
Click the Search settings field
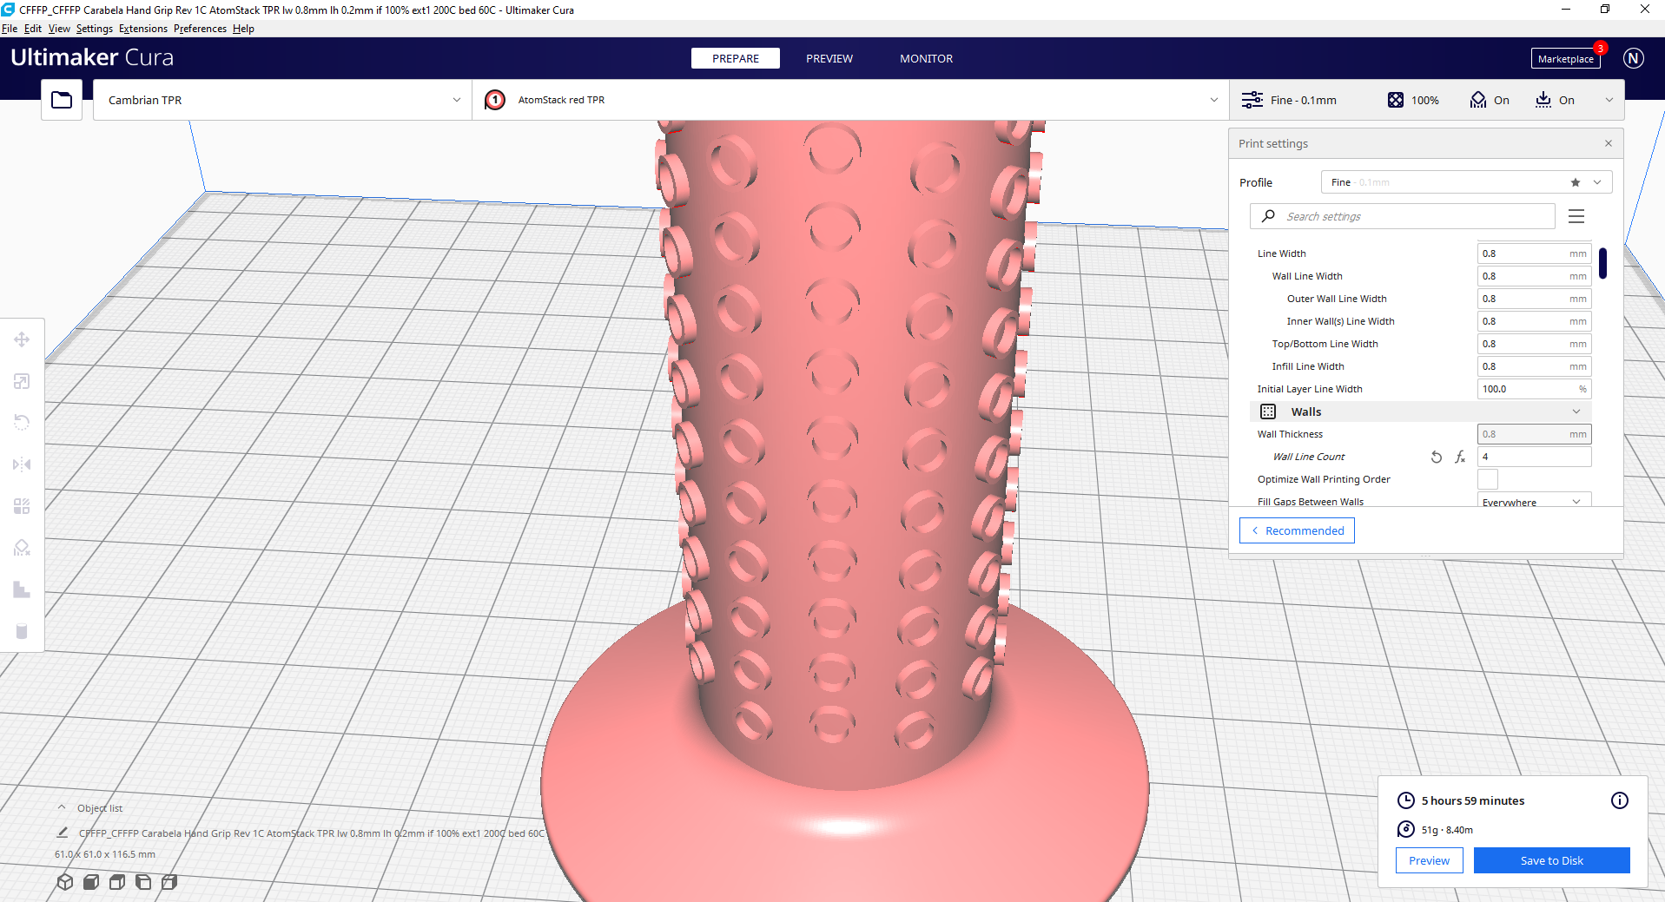pos(1402,215)
